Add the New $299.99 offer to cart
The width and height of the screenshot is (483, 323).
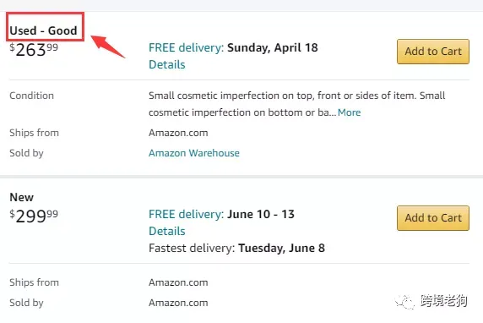(x=433, y=218)
